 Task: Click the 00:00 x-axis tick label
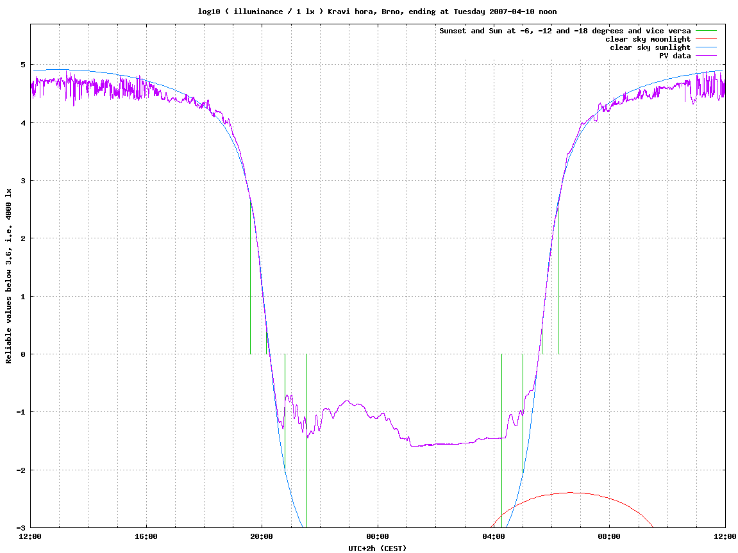click(x=378, y=536)
